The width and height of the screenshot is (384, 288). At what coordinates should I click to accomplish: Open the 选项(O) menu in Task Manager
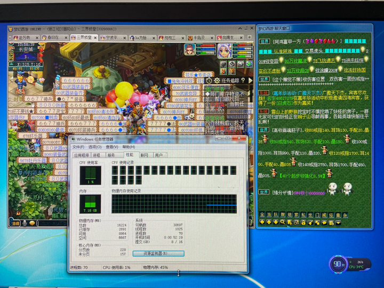tap(95, 147)
